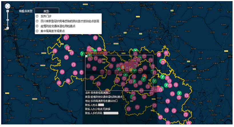
Task: Pan the map north with compass arrow
Action: pos(8,4)
